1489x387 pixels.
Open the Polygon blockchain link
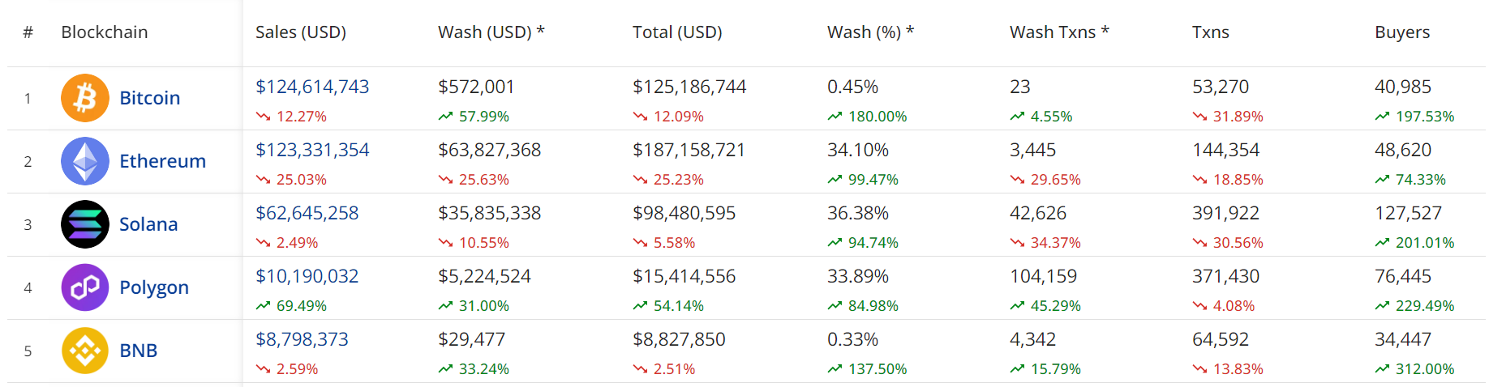(154, 287)
